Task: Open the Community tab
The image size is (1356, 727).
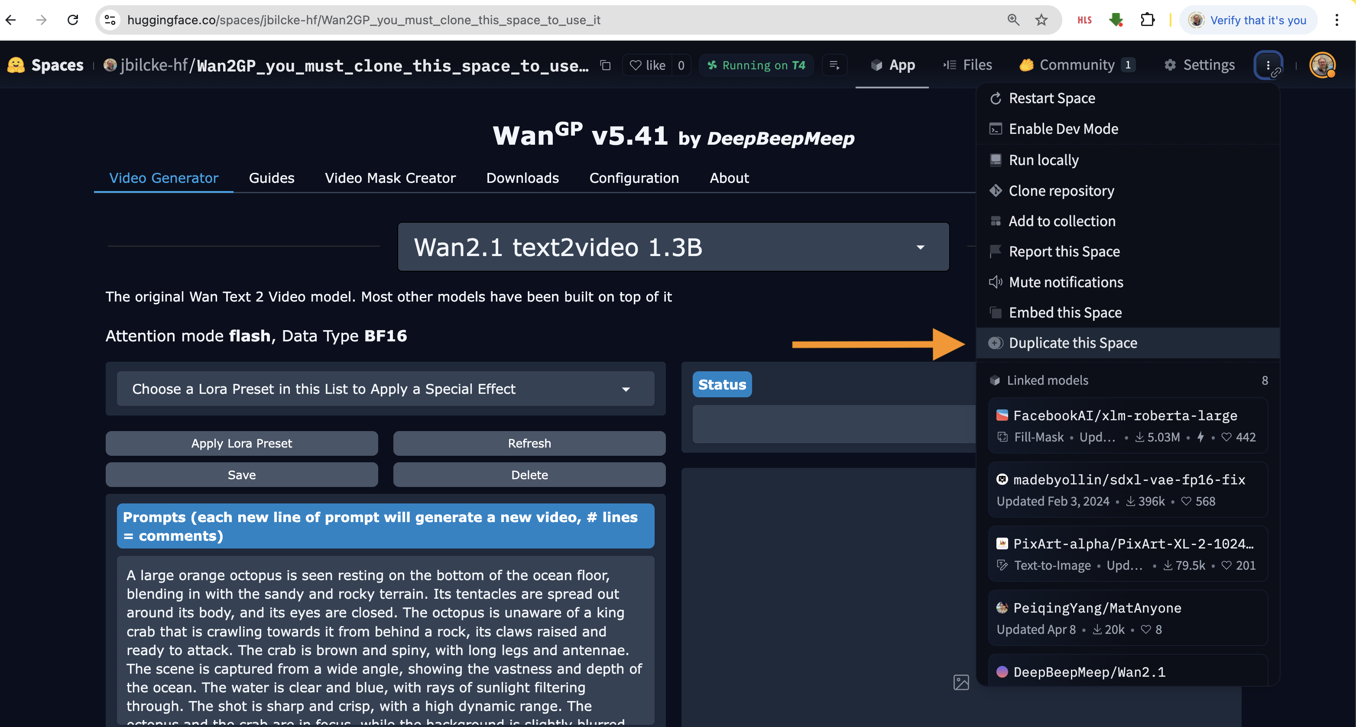Action: click(1077, 65)
